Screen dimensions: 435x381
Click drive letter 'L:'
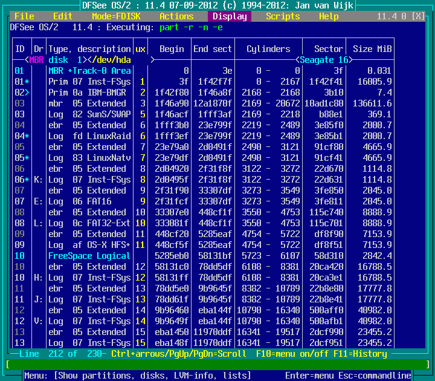(39, 223)
